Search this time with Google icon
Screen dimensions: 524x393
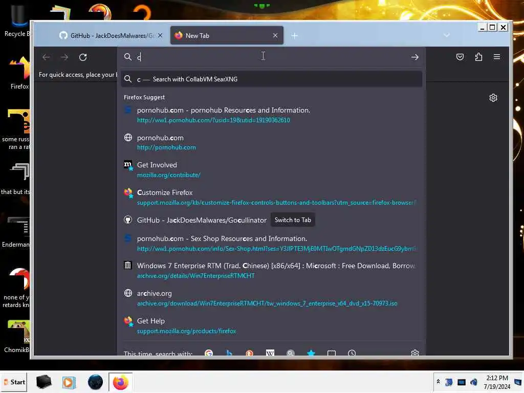[x=209, y=353]
